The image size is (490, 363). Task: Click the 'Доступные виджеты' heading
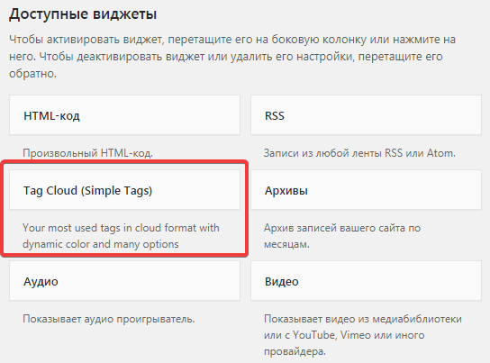tap(83, 14)
